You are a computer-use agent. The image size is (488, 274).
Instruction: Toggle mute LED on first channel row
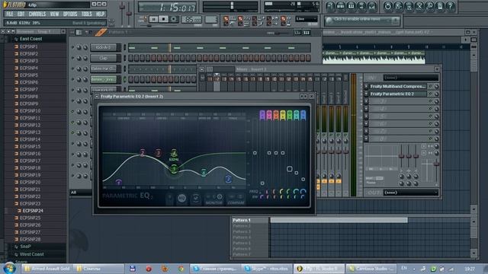[73, 47]
